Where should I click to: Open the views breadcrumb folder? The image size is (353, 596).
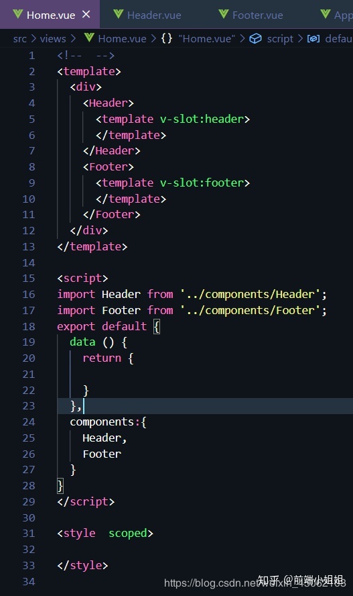[x=53, y=39]
